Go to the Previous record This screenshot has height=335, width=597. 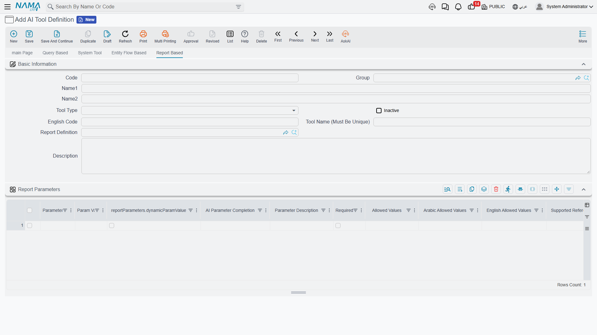pos(296,36)
